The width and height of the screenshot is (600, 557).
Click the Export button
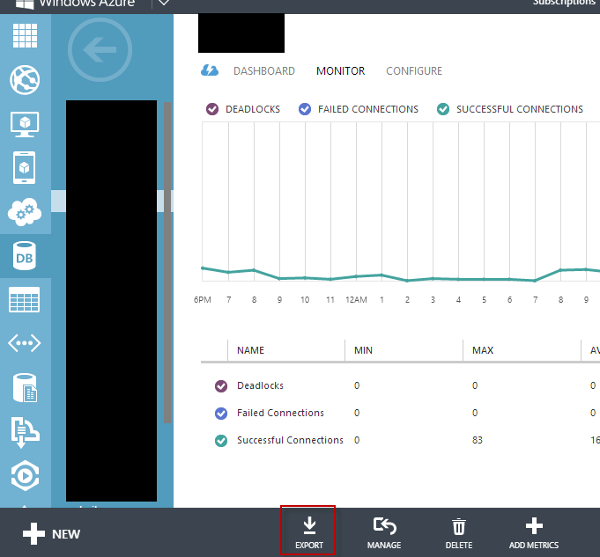click(x=308, y=532)
